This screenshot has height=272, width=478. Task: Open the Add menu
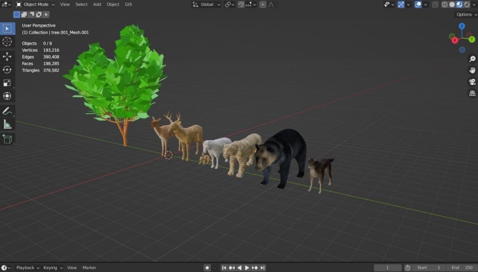point(97,5)
